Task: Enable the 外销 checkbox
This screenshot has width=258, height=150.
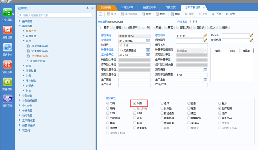Action: click(107, 108)
